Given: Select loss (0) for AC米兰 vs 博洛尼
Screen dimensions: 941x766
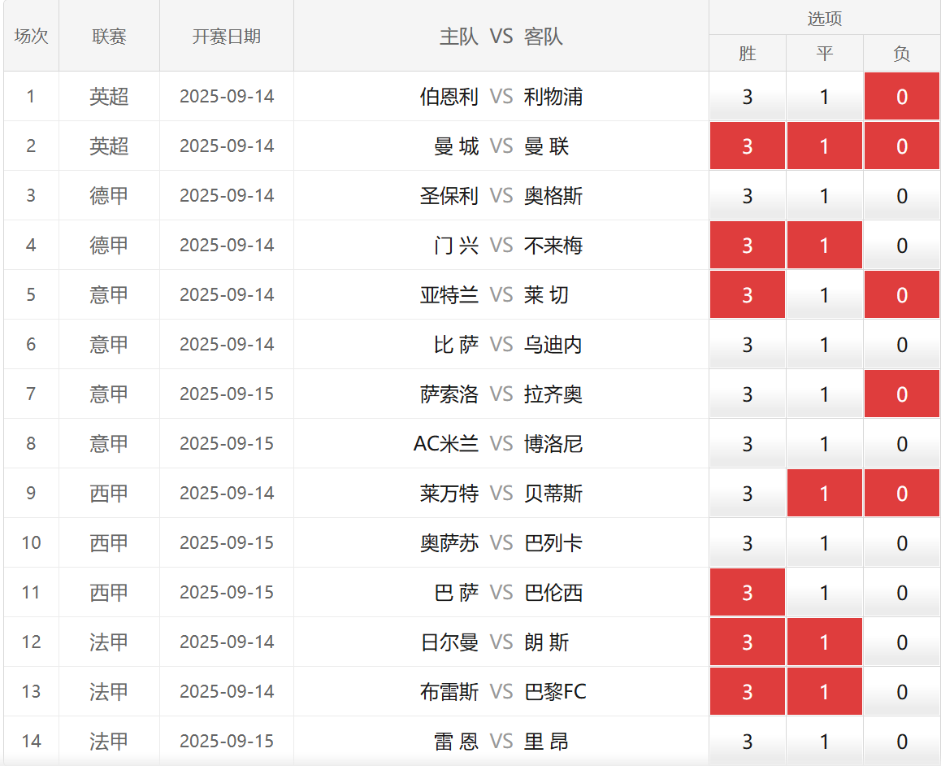Looking at the screenshot, I should [902, 444].
